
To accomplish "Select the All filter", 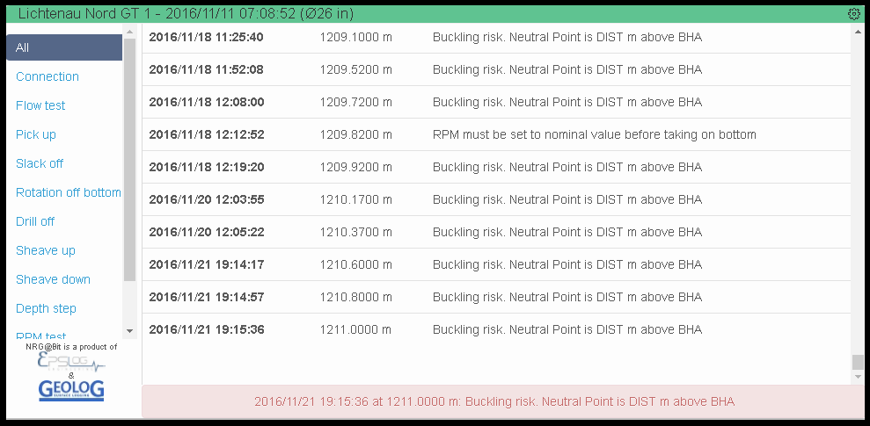I will point(64,47).
